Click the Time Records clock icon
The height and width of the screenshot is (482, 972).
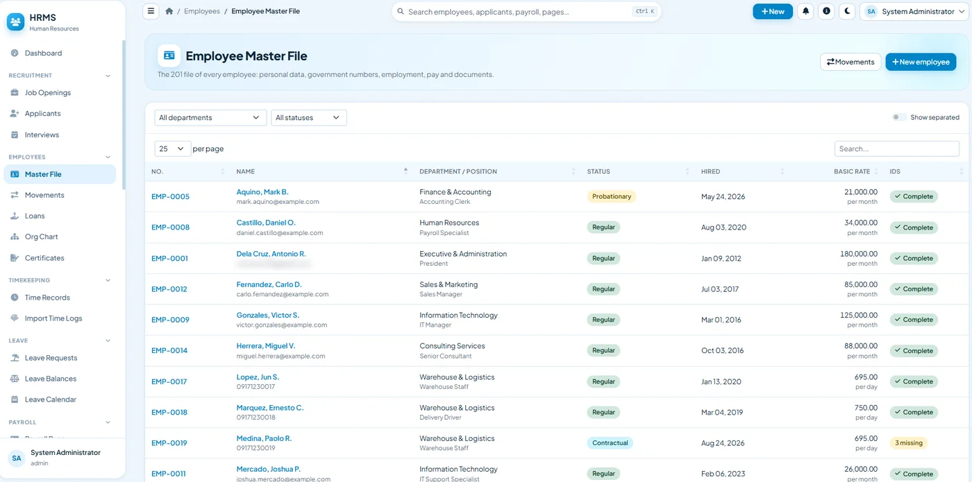pos(15,298)
